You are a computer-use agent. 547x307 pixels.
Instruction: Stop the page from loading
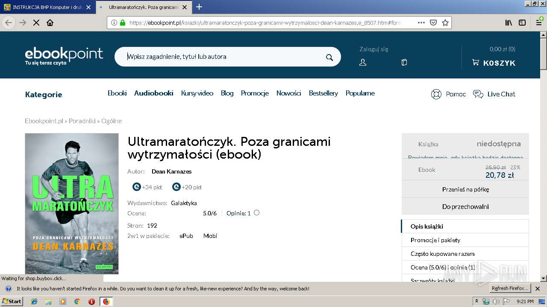36,23
